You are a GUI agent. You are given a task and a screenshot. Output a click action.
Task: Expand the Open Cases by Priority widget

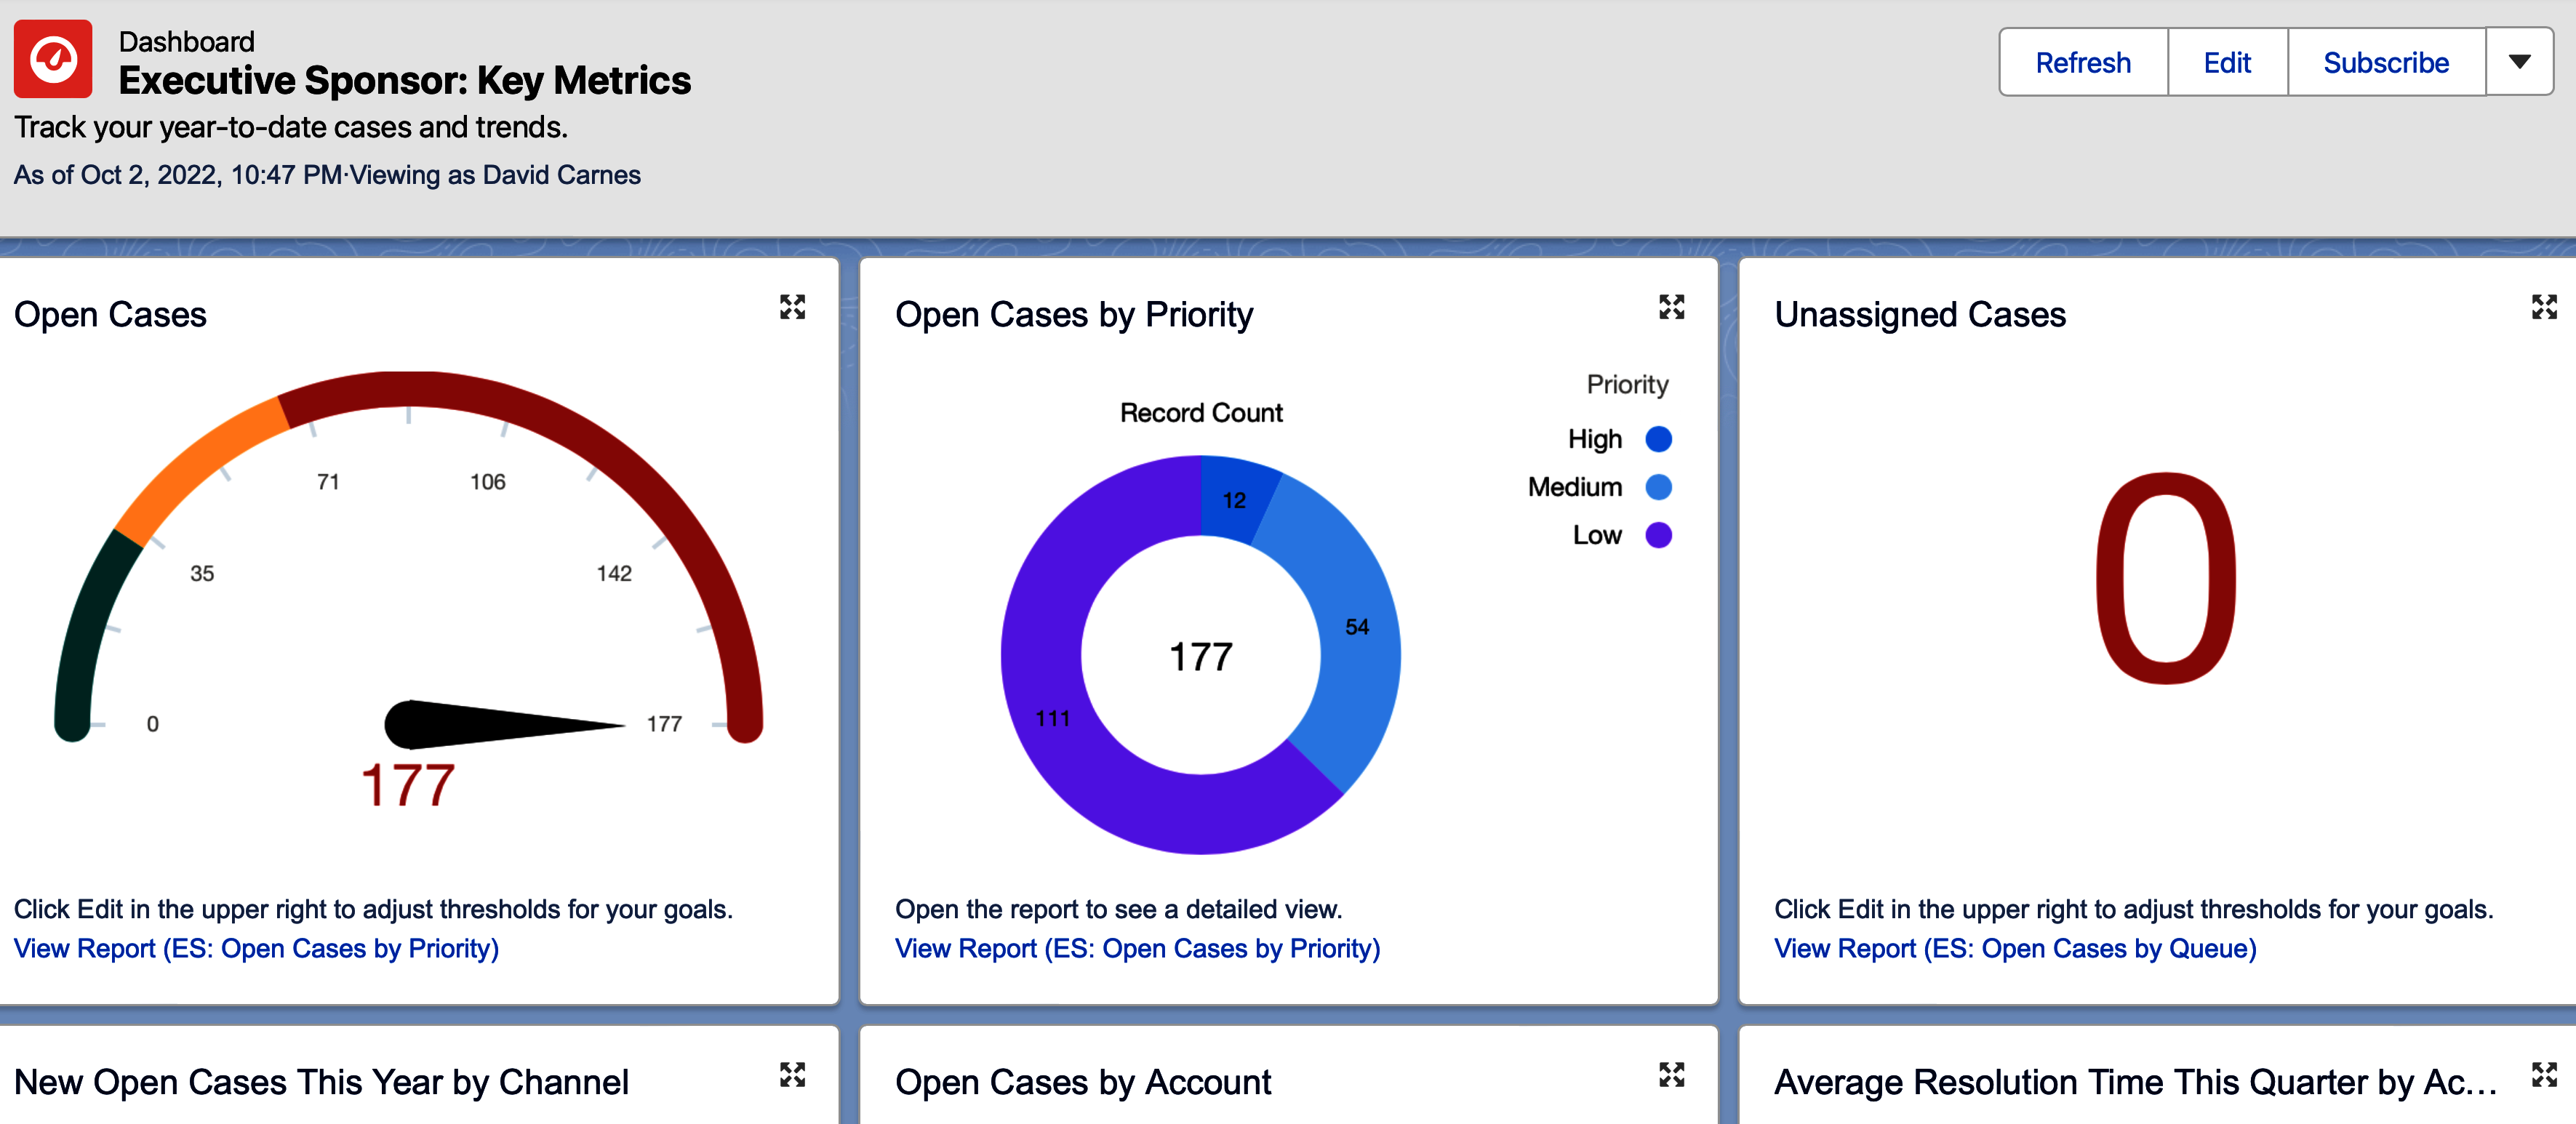1671,307
